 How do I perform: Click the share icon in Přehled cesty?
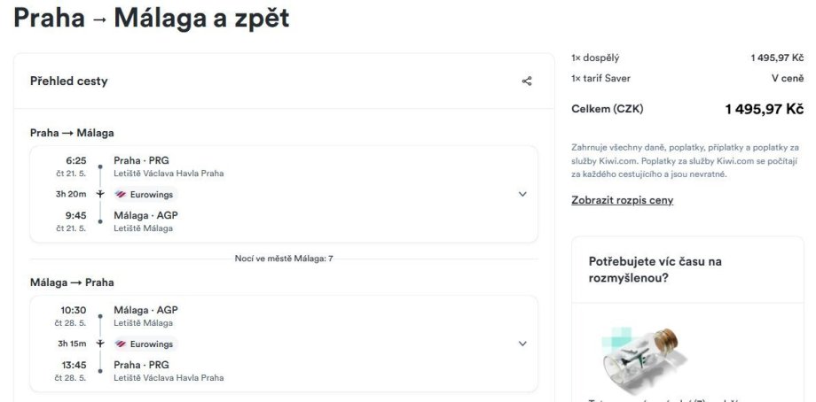527,81
